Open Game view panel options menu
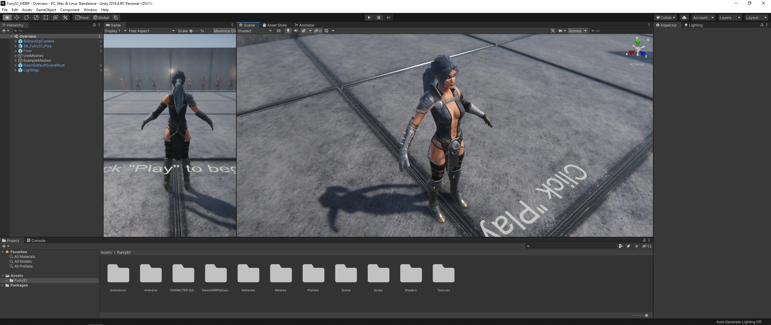This screenshot has width=771, height=325. coord(232,25)
